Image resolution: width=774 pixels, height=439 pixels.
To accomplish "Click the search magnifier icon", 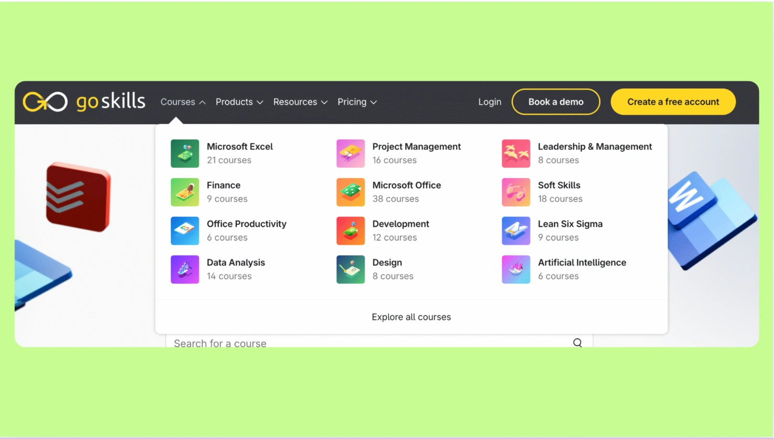I will 578,343.
